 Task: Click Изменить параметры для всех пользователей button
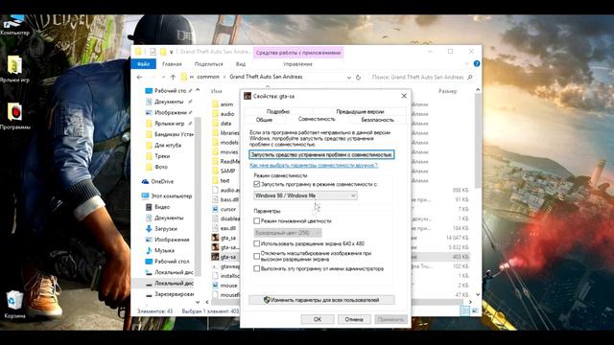321,300
